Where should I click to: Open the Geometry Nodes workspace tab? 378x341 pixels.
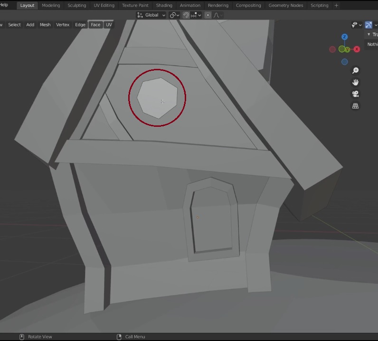285,6
